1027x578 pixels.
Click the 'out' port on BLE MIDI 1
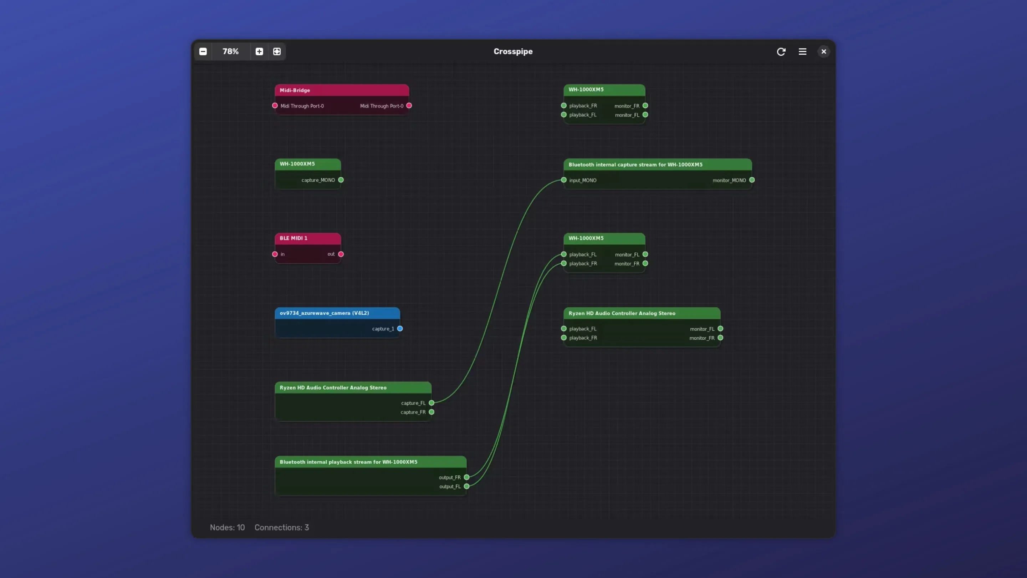tap(341, 254)
